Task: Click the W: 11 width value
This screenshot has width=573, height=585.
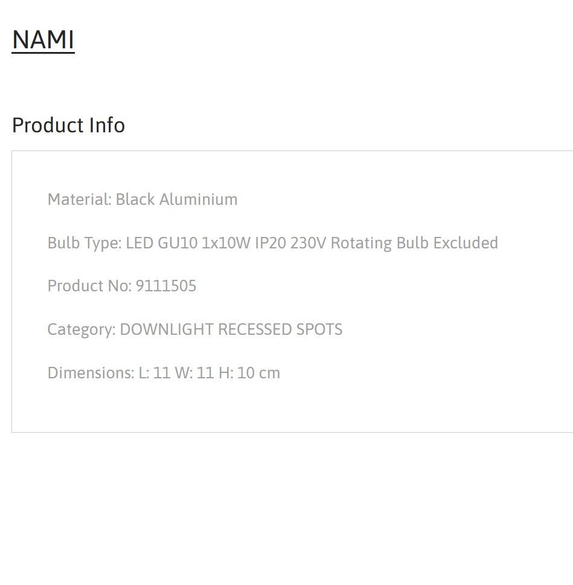Action: coord(194,373)
